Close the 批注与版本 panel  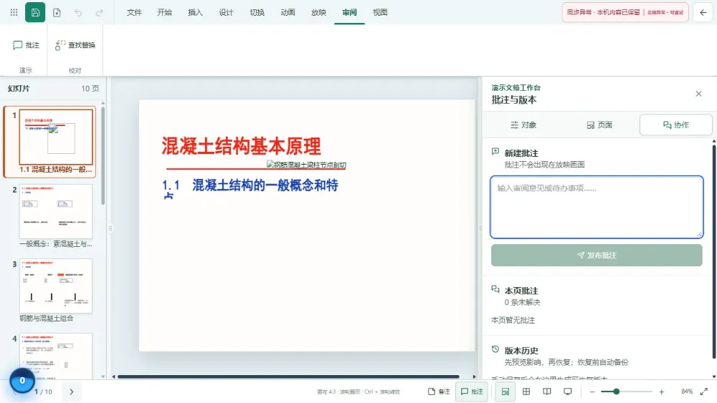[x=698, y=94]
